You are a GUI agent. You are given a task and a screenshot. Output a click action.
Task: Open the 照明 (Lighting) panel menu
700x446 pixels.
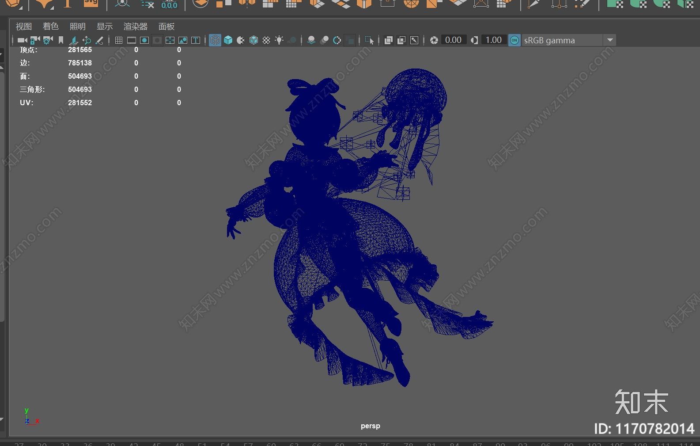[77, 27]
